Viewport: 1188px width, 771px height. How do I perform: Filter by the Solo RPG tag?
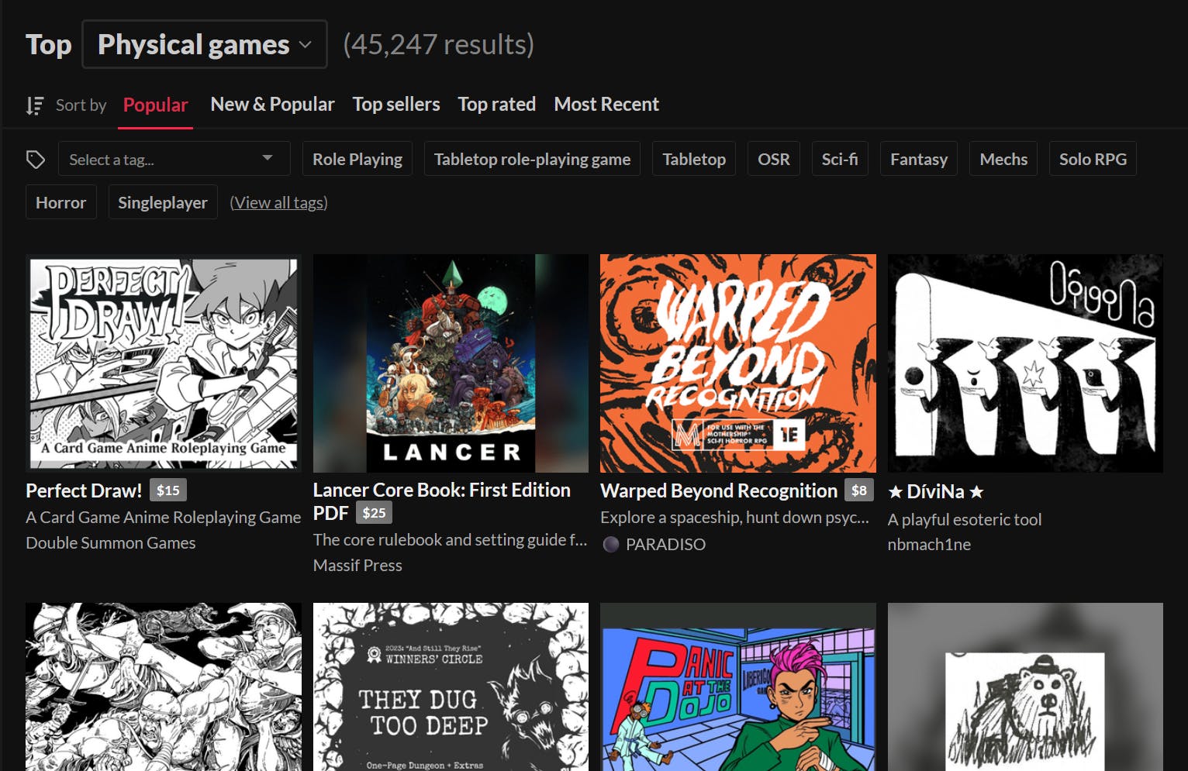[1092, 160]
